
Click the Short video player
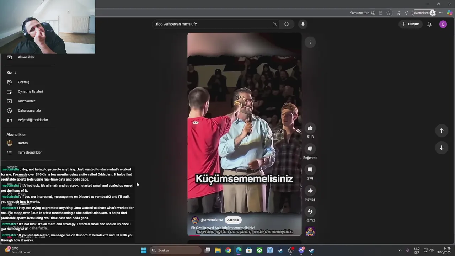[x=245, y=134]
